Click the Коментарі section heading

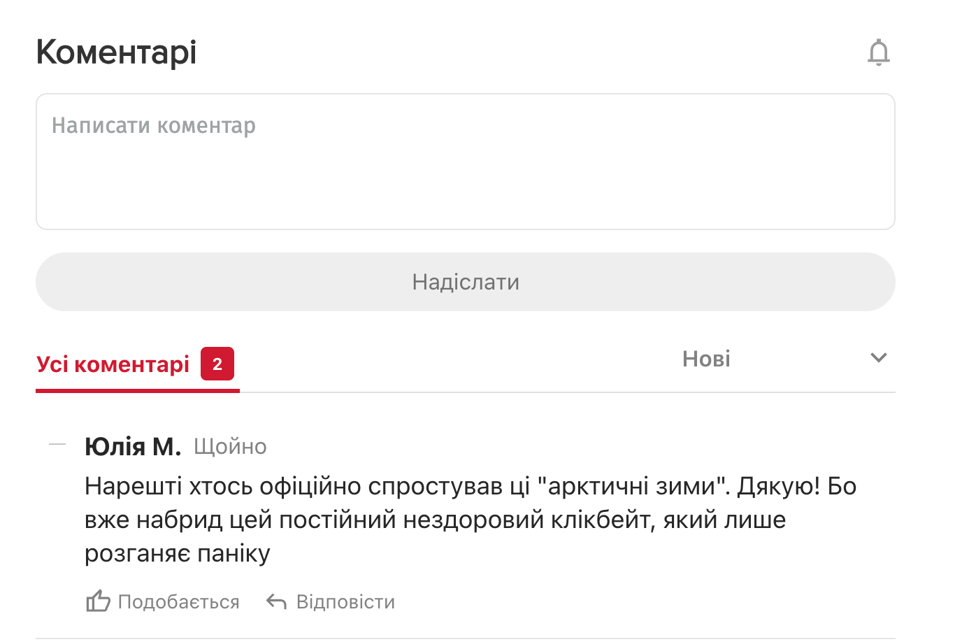tap(116, 52)
